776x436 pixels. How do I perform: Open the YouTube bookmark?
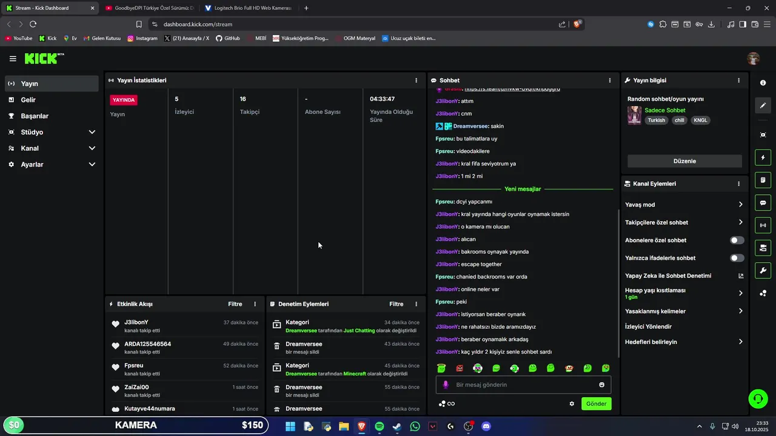[x=19, y=38]
